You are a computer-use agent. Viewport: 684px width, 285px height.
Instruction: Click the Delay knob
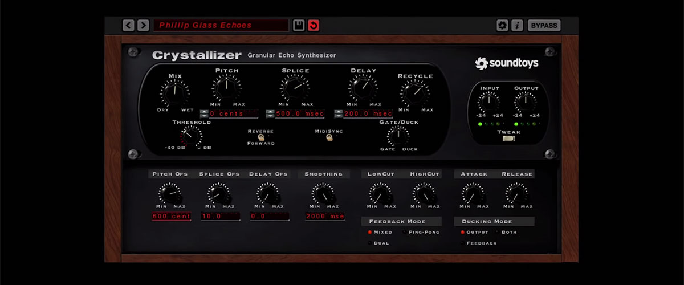coord(363,87)
